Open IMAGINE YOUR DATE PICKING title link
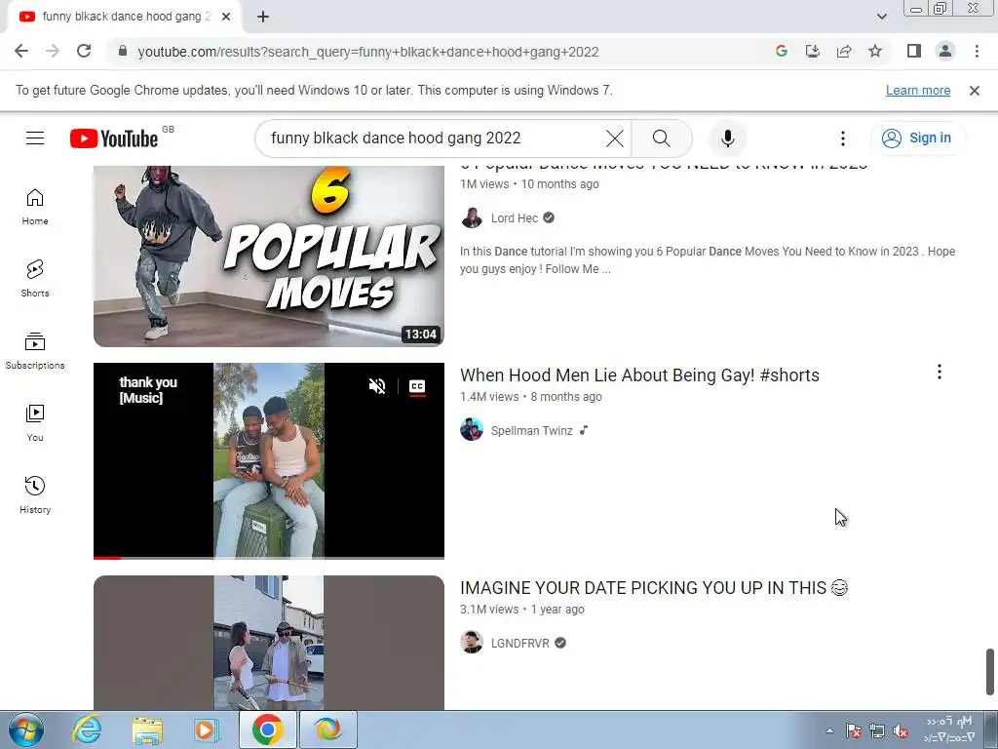The image size is (998, 749). tap(654, 587)
